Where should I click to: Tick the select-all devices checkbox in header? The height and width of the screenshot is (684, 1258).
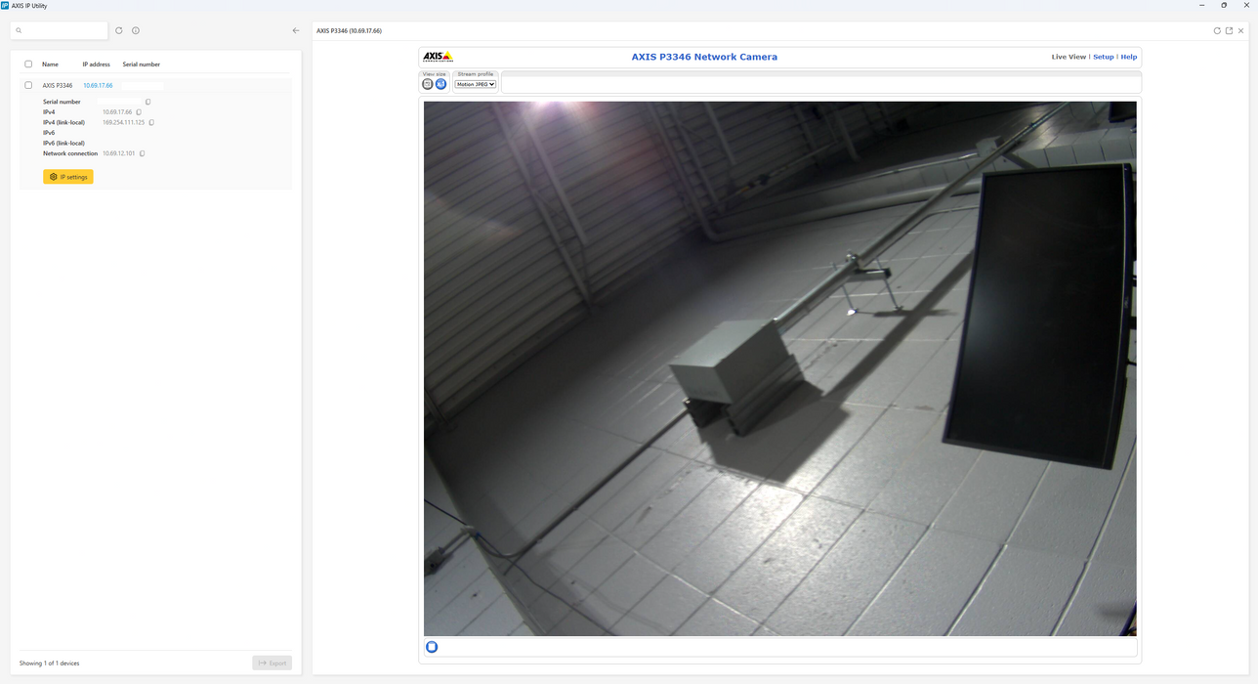coord(28,64)
